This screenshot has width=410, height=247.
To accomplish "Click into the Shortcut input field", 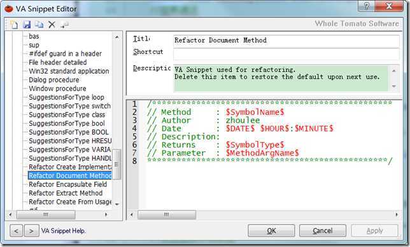I will (286, 54).
